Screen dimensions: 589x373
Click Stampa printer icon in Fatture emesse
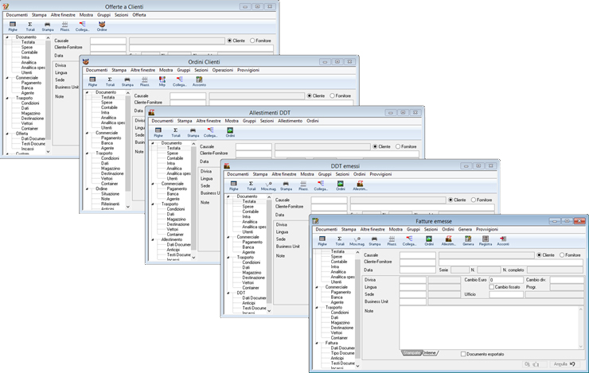[374, 240]
